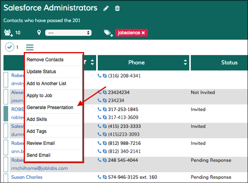The image size is (248, 183).
Task: Click Skype icon next to (812) 988-7216
Action: click(x=105, y=143)
